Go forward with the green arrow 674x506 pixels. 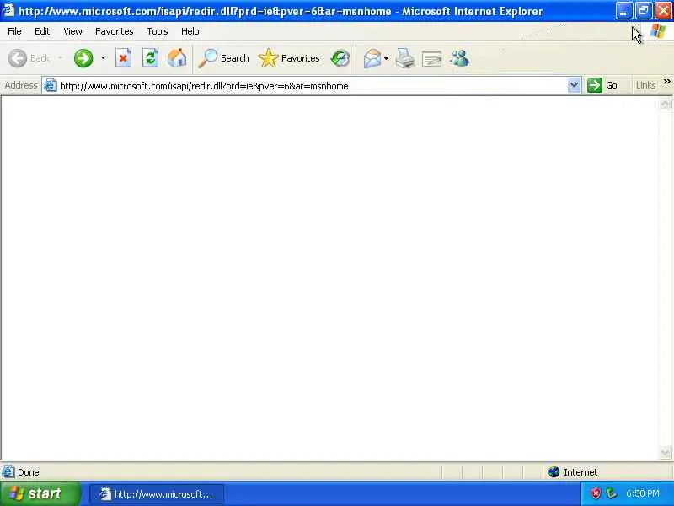pyautogui.click(x=83, y=58)
